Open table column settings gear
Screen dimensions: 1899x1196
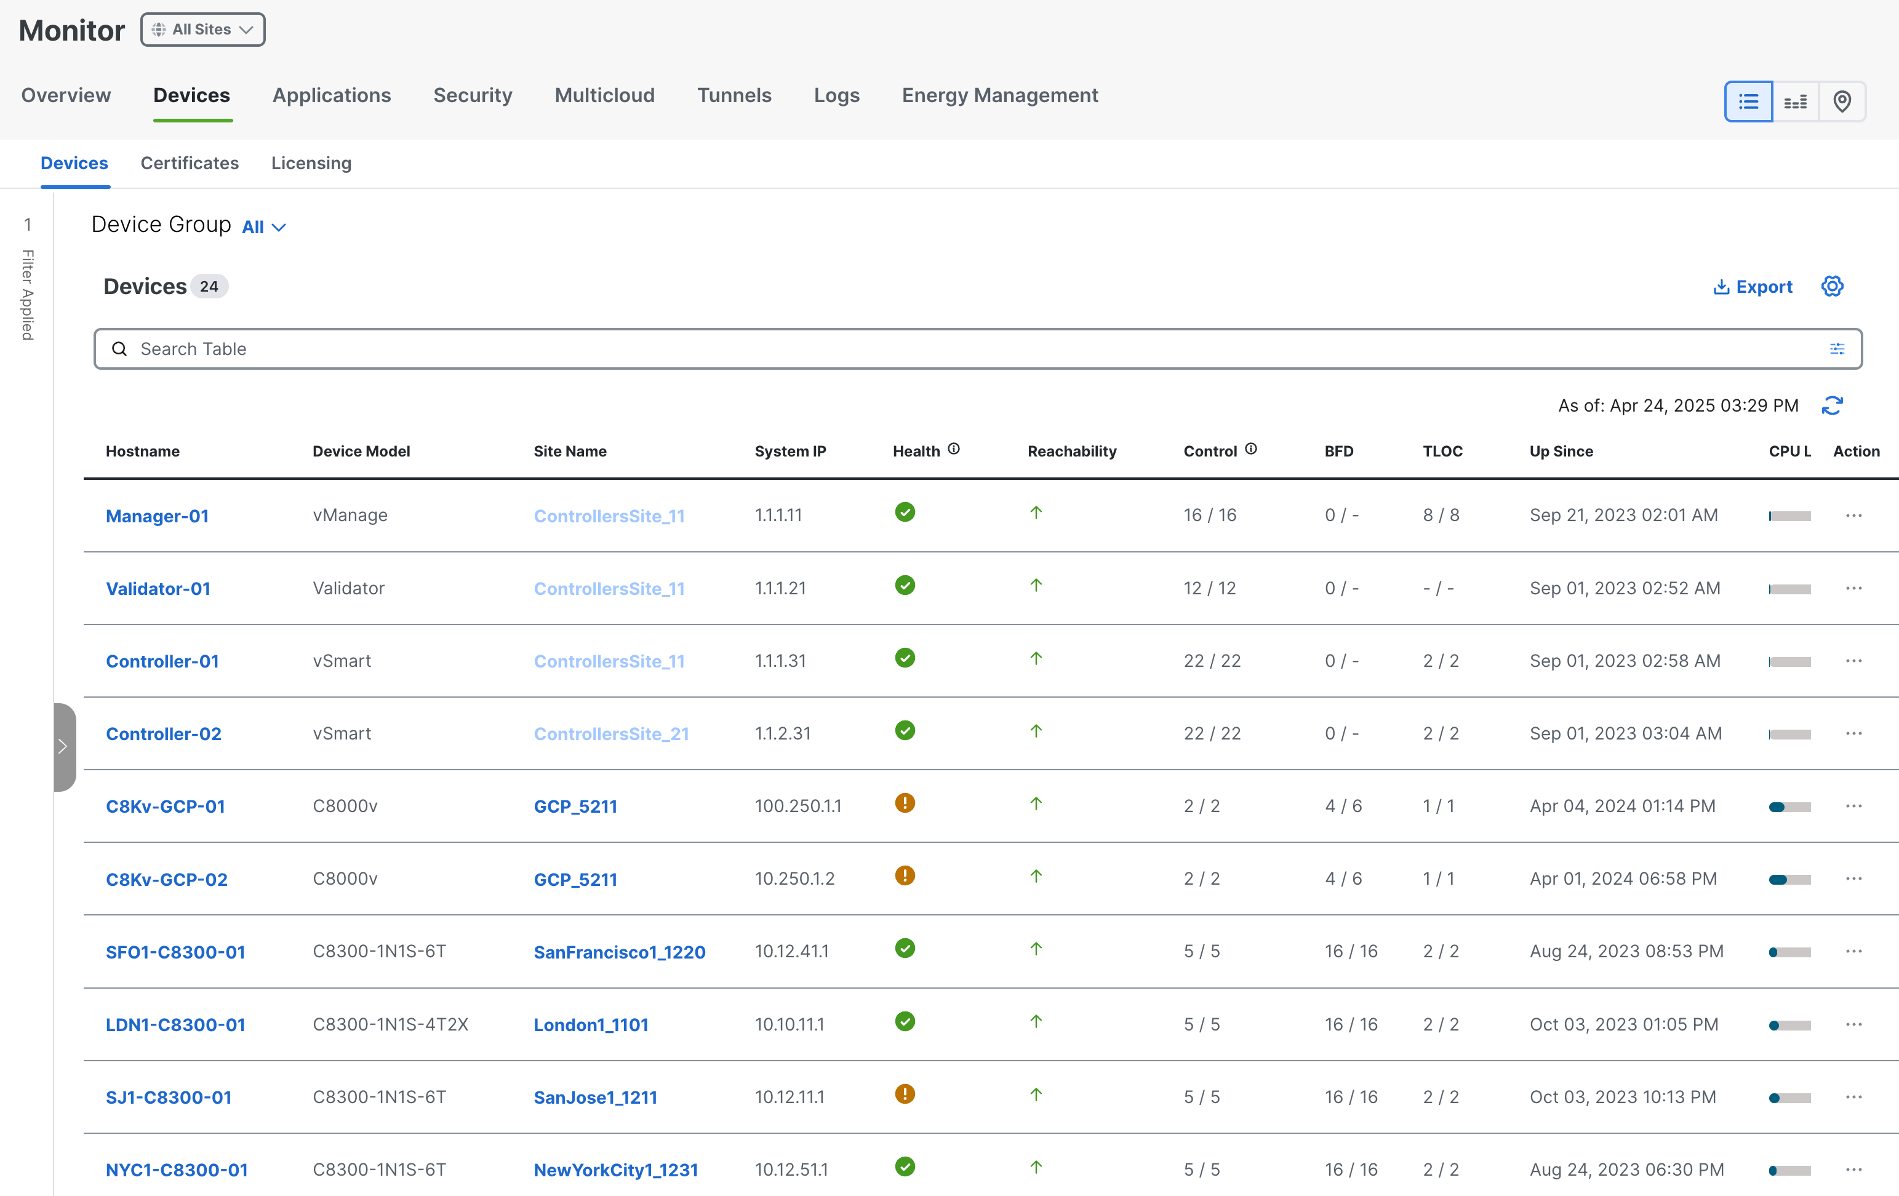pos(1832,286)
